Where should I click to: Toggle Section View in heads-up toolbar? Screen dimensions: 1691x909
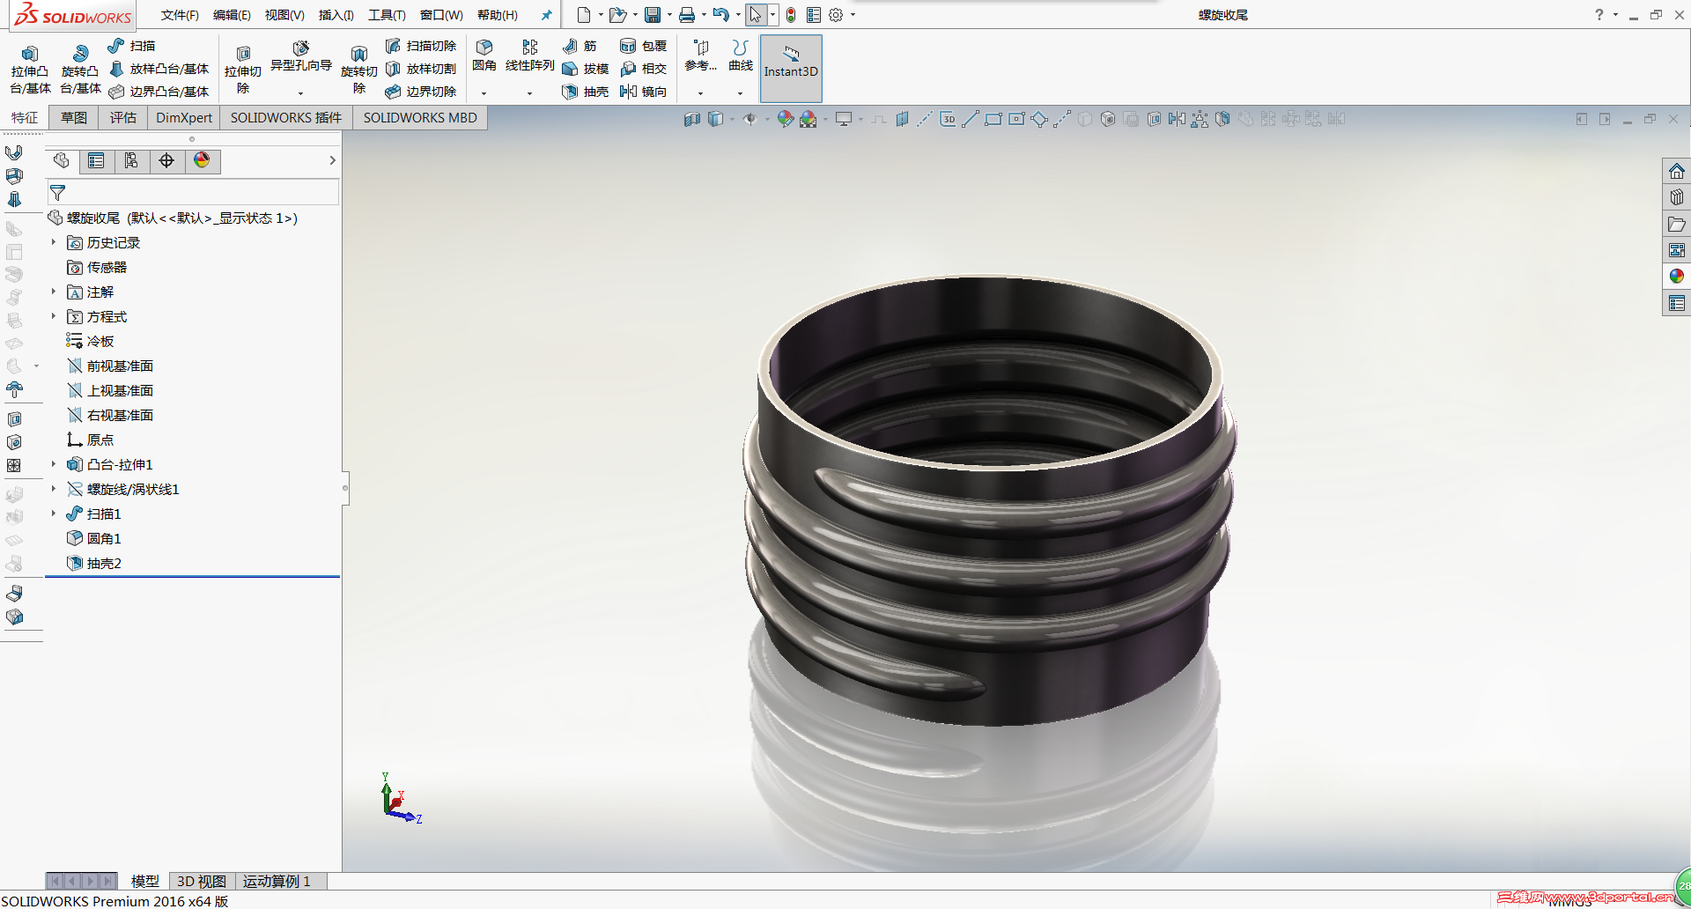coord(692,119)
